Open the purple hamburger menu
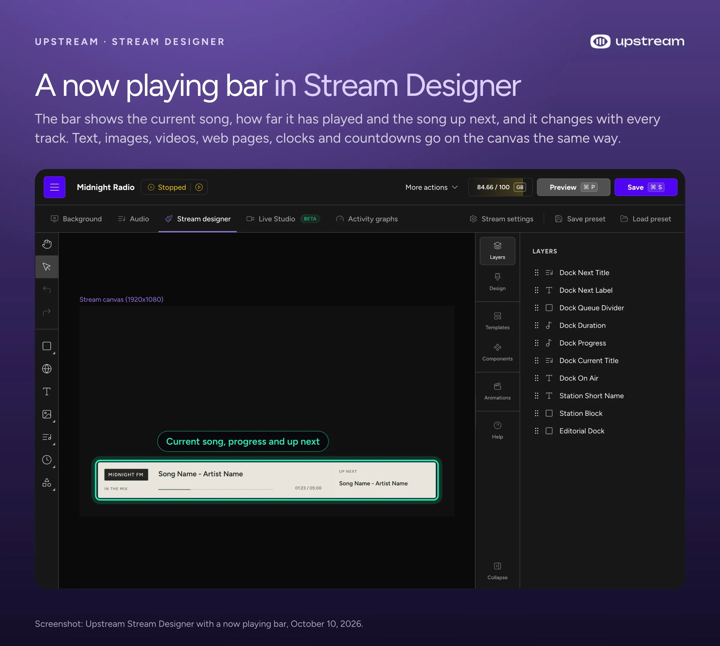 [x=54, y=187]
